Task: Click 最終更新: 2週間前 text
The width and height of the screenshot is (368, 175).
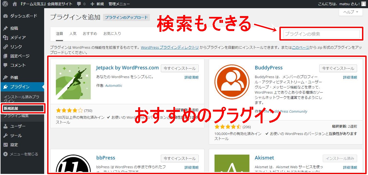Action: point(345,127)
